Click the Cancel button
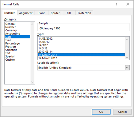Viewport: 134px width, 117px height. click(x=122, y=112)
